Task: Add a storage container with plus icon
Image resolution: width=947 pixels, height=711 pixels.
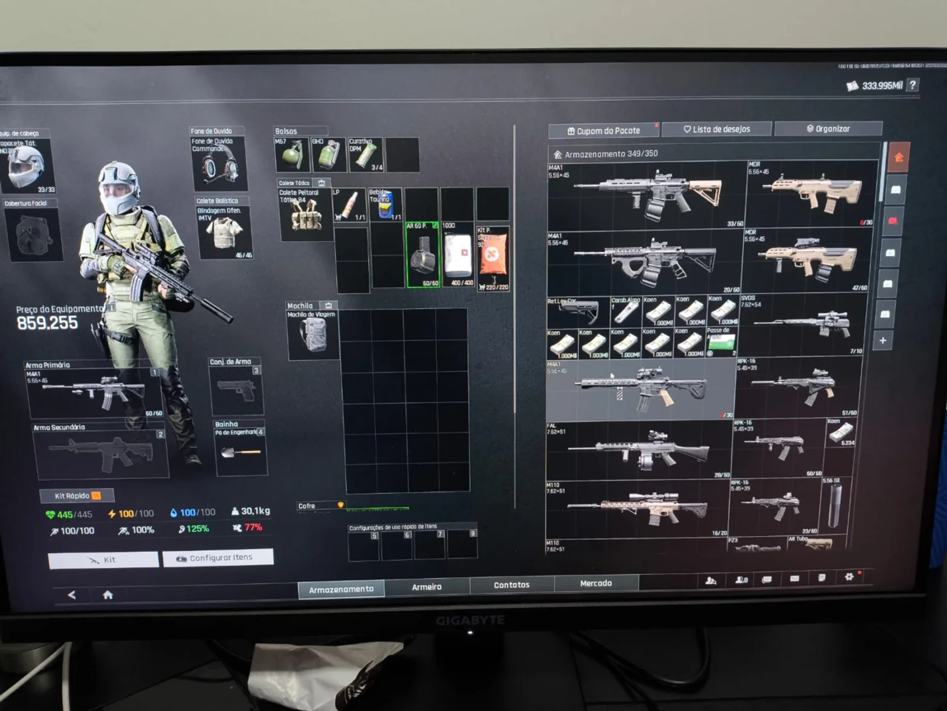Action: point(883,341)
